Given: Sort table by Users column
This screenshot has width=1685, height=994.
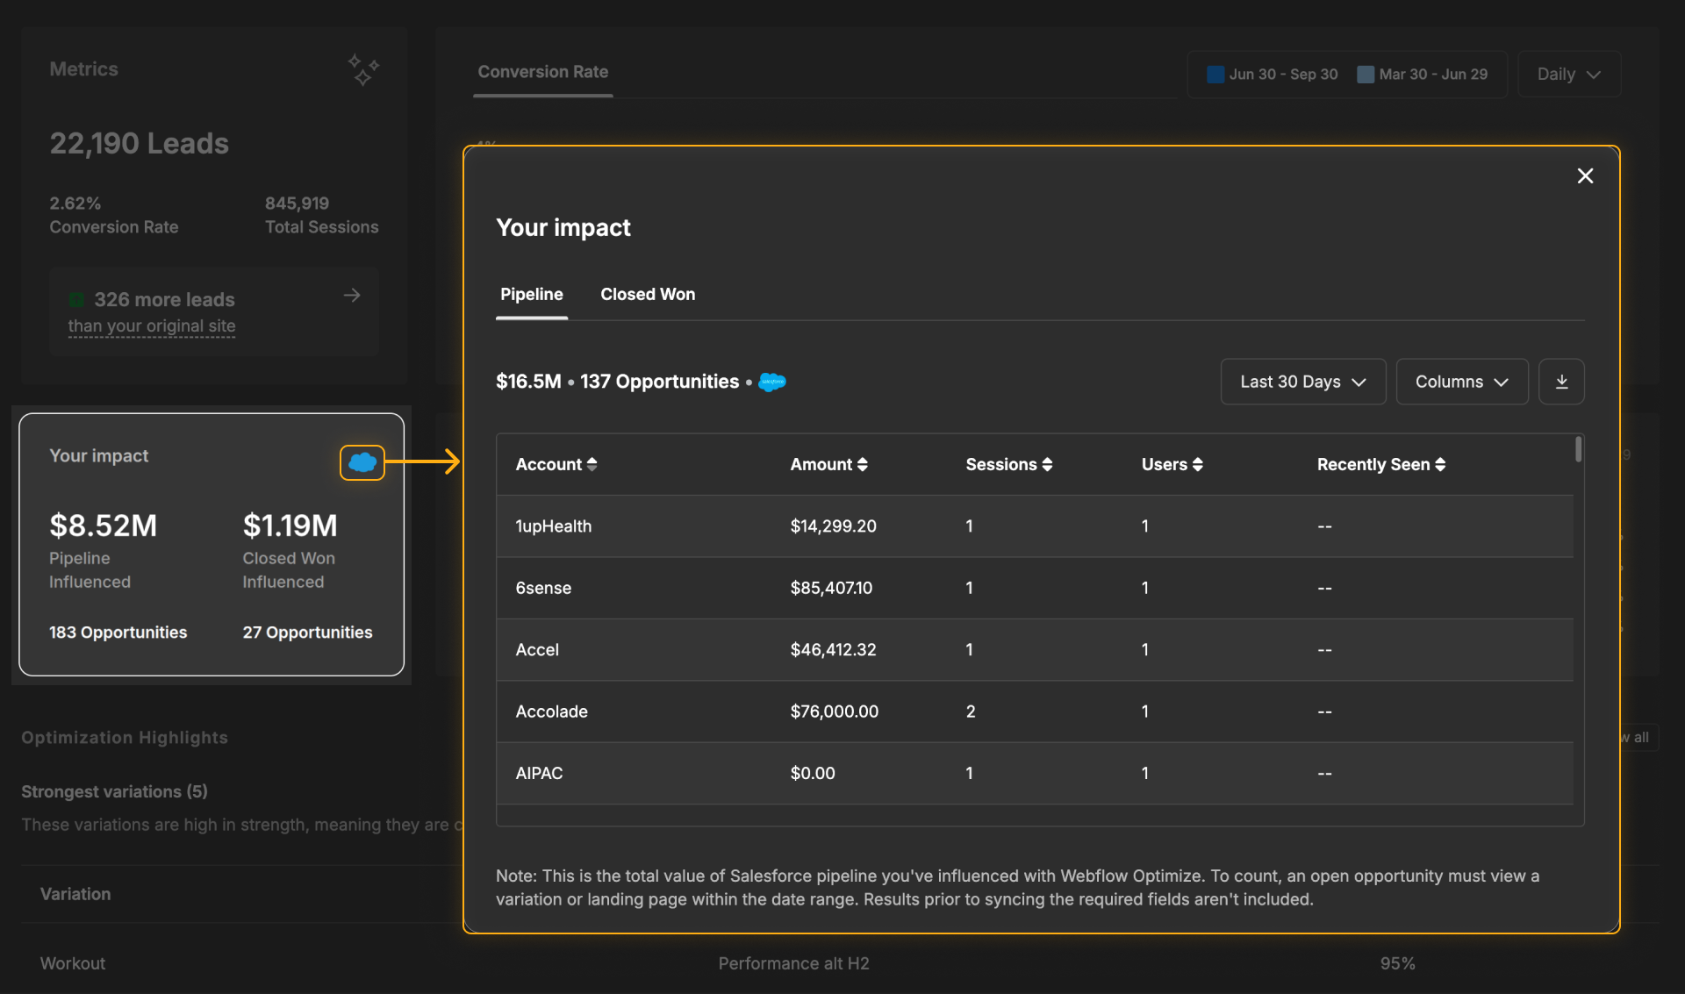Looking at the screenshot, I should click(x=1172, y=464).
